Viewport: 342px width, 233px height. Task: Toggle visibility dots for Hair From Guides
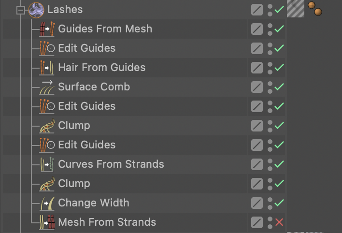(270, 68)
